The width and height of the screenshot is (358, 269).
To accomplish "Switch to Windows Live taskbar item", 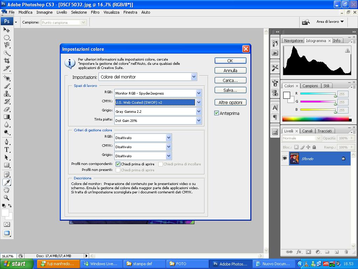I will click(x=101, y=264).
